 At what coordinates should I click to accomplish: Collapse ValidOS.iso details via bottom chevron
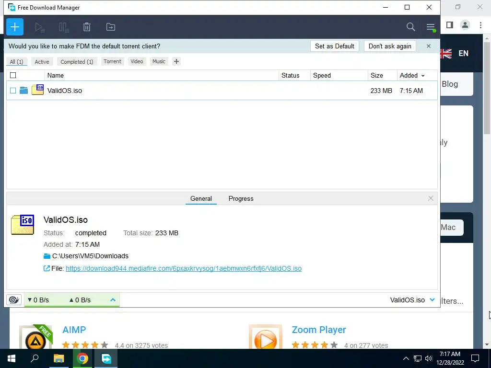tap(432, 300)
